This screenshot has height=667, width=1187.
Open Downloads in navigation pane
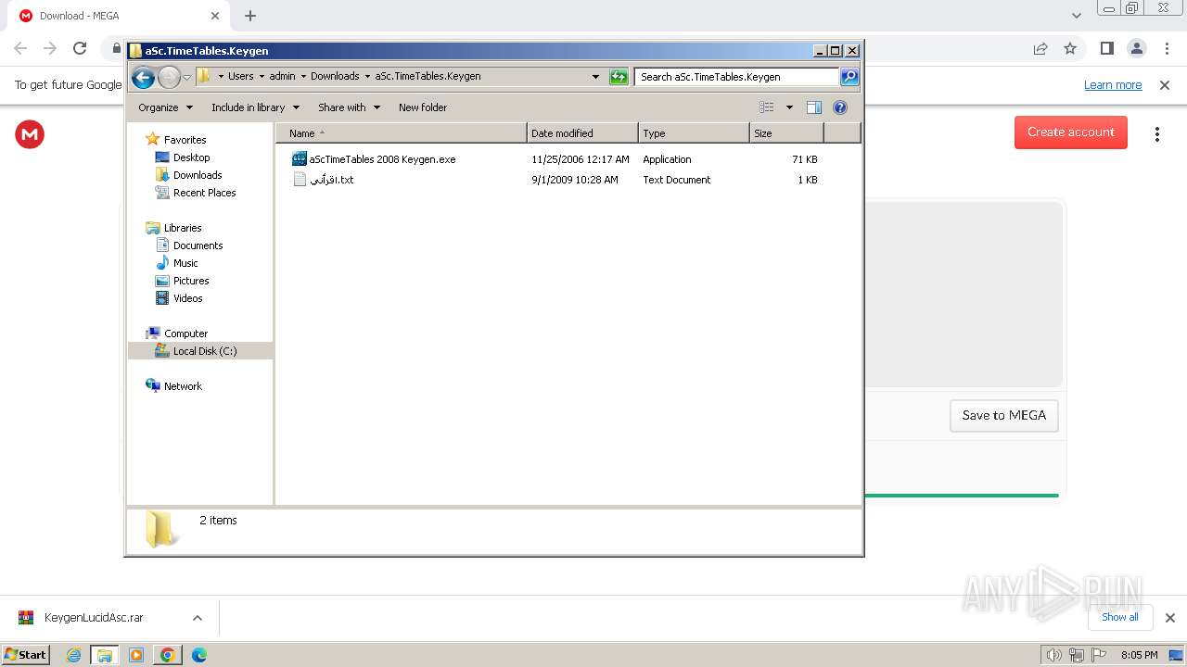click(x=198, y=175)
